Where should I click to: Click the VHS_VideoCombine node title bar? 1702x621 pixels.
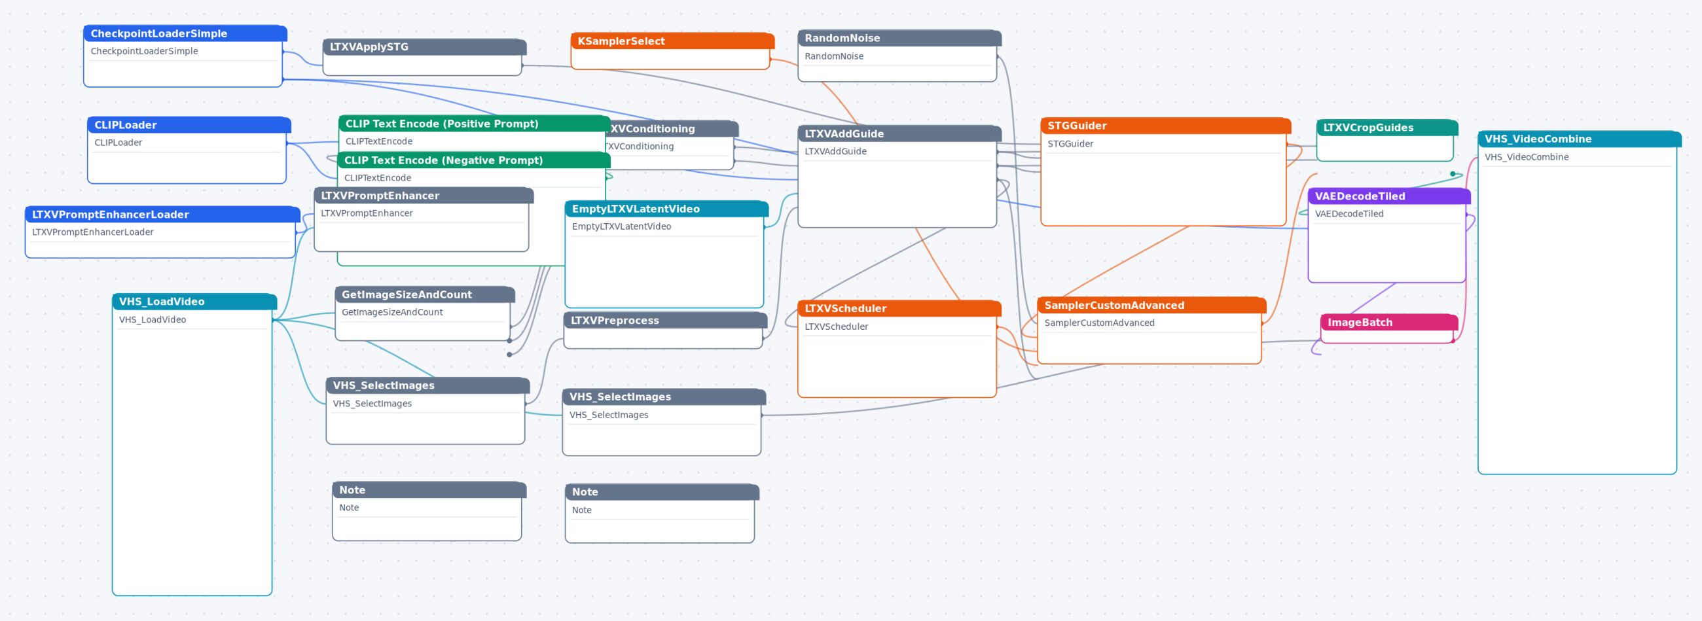tap(1579, 139)
